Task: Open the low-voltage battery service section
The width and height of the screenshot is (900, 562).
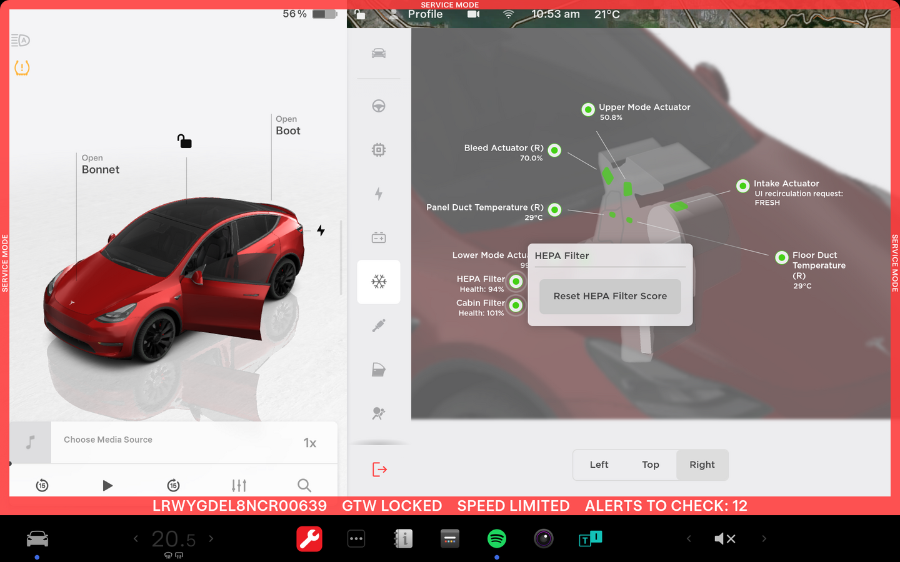Action: (x=379, y=238)
